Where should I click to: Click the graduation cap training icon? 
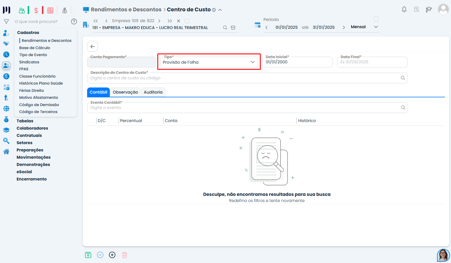point(429,9)
